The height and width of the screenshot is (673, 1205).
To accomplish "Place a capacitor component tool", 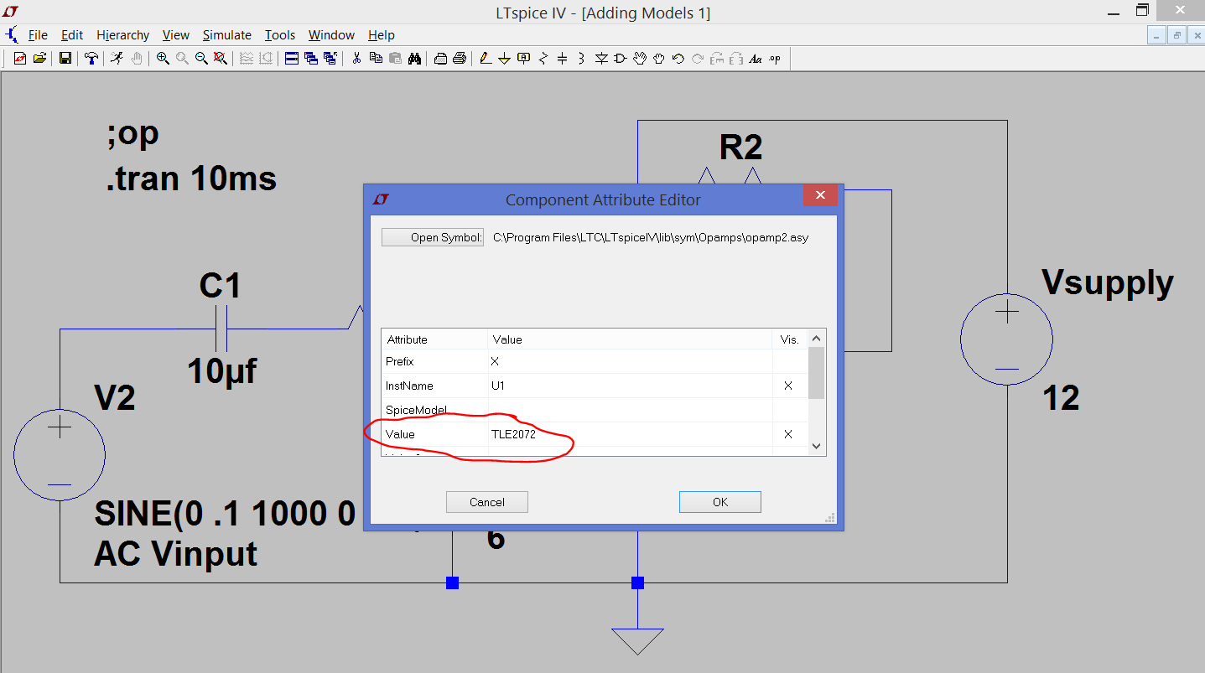I will (x=562, y=59).
